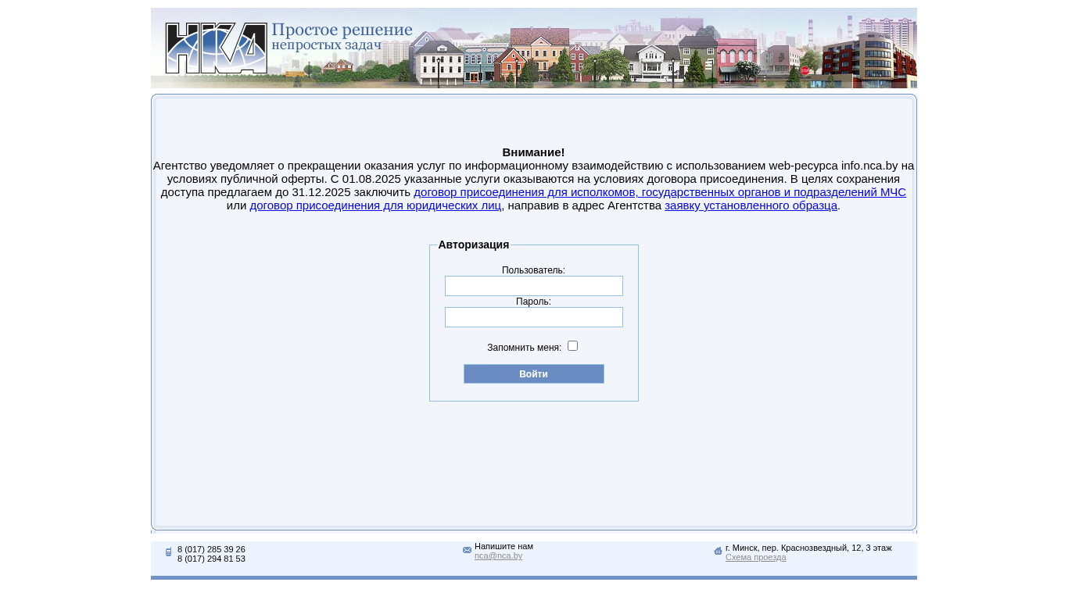Screen dimensions: 1068x600
Task: Open the Схема проезда link
Action: click(755, 558)
